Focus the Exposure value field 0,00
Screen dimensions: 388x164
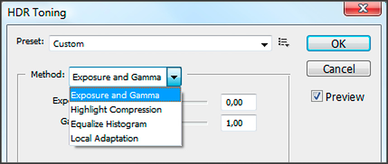[x=239, y=102]
